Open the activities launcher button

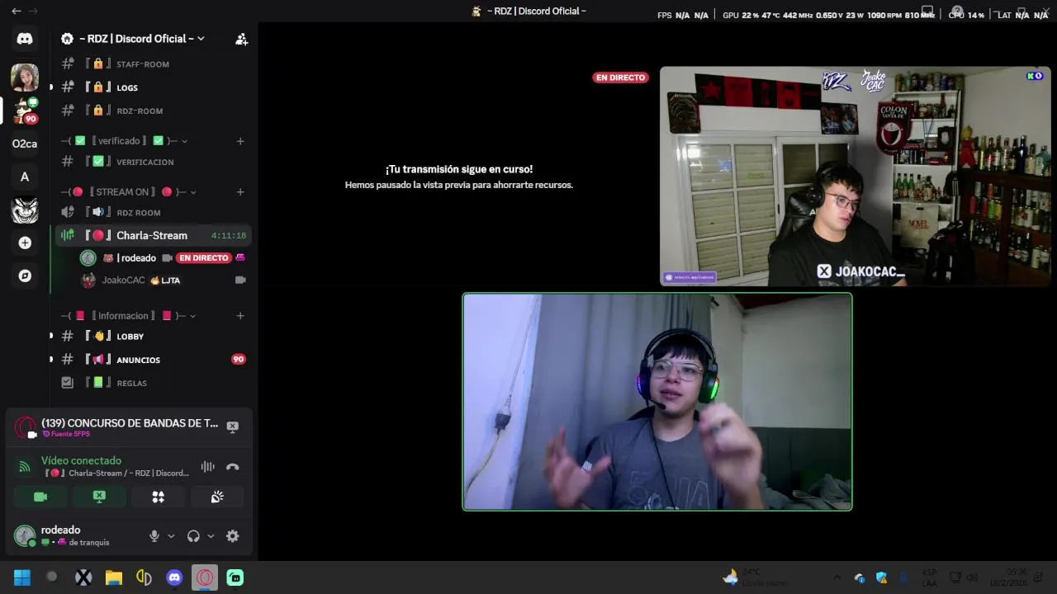tap(158, 497)
